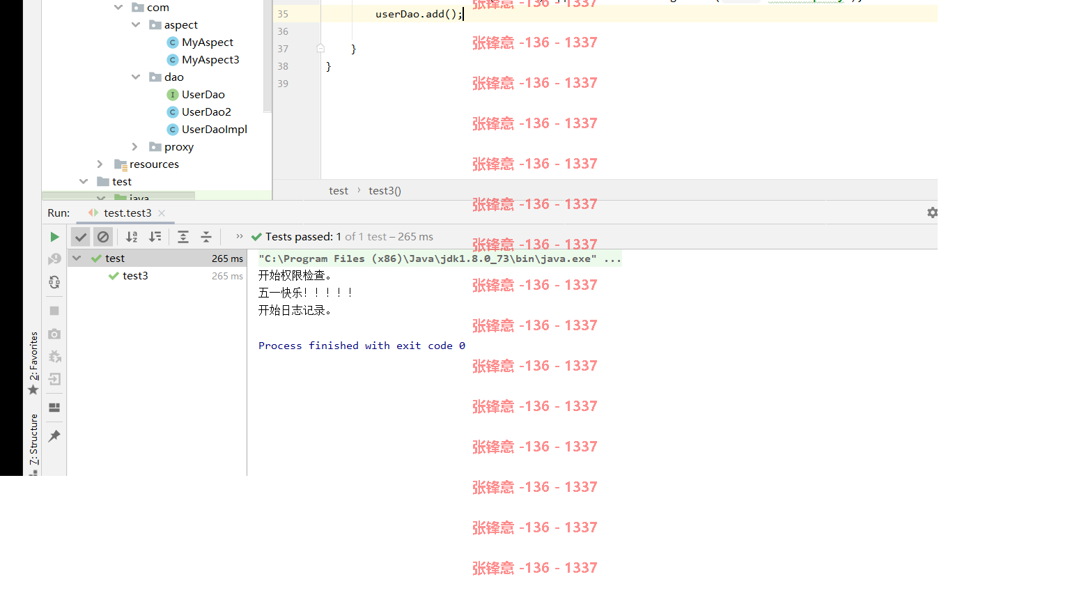The image size is (1070, 602).
Task: Toggle Show Ignored tests button
Action: pyautogui.click(x=103, y=237)
